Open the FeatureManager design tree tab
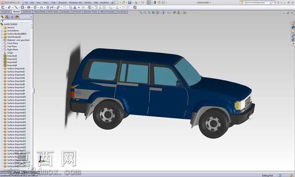Image resolution: width=295 pixels, height=177 pixels. tap(3, 17)
